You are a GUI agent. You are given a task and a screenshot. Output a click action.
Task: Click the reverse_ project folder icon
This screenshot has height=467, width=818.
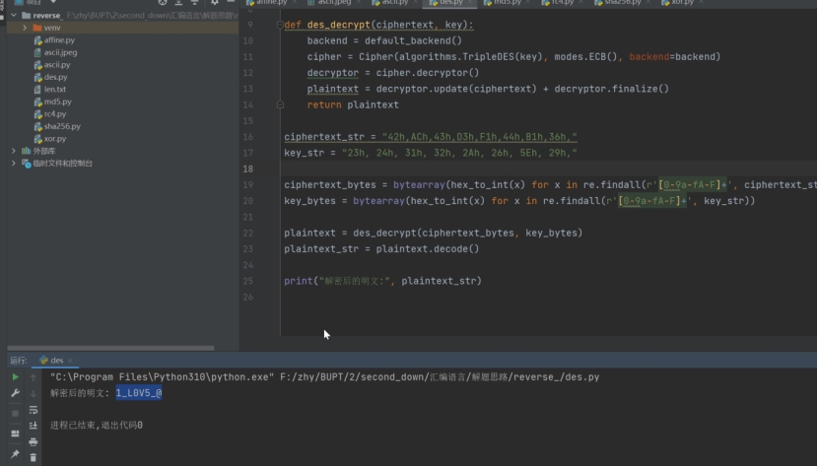26,15
